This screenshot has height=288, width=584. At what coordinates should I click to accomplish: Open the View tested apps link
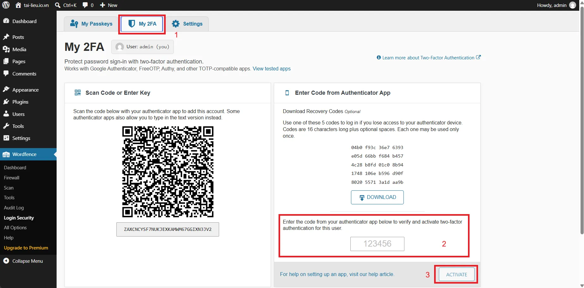(x=272, y=69)
